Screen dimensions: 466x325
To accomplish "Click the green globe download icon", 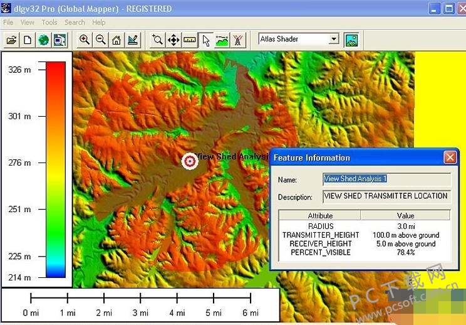I will pyautogui.click(x=43, y=40).
